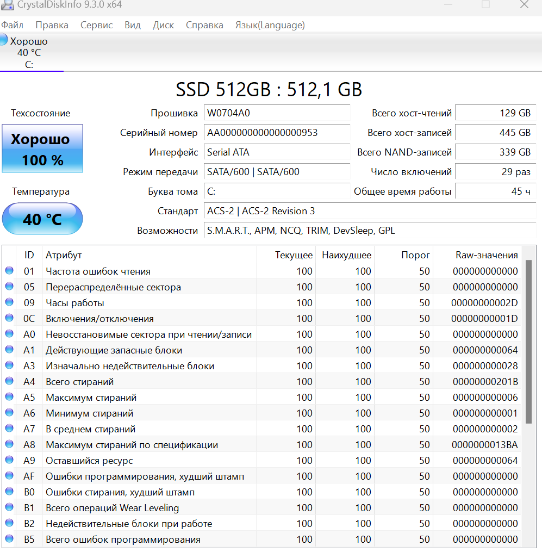Click status icon for Всего стираний attribute

(9, 381)
